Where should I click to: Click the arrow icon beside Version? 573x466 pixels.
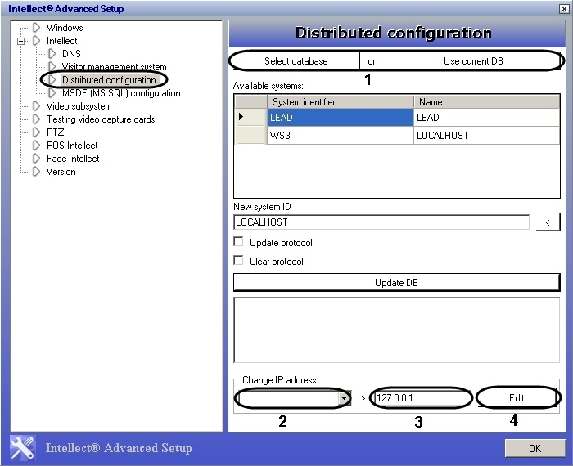click(36, 171)
